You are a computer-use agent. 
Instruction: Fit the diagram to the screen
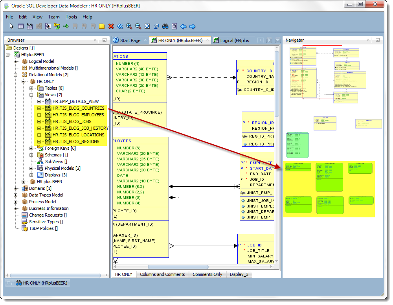(147, 26)
